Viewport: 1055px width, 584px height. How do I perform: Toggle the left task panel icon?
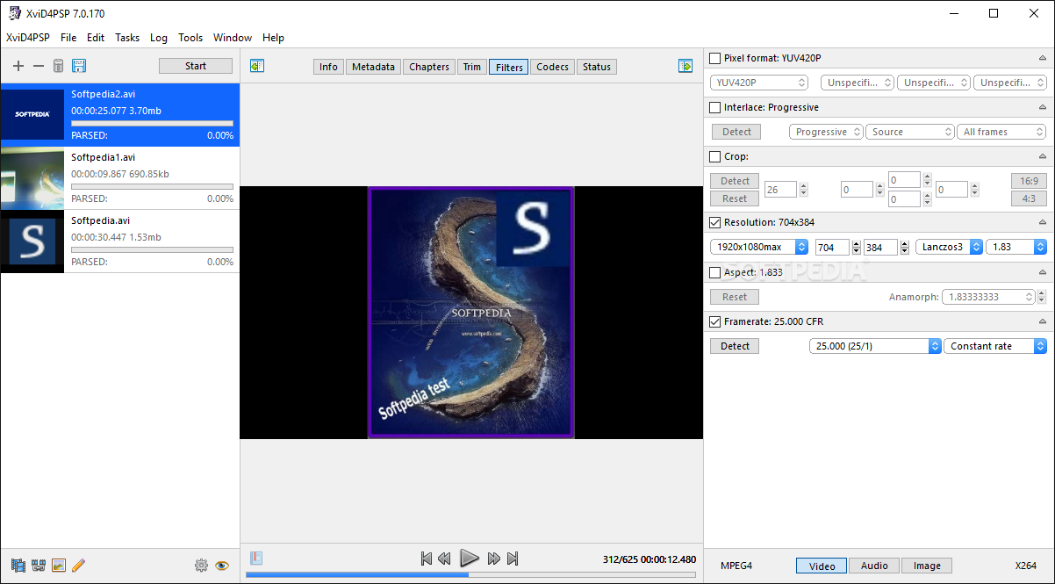click(x=257, y=66)
